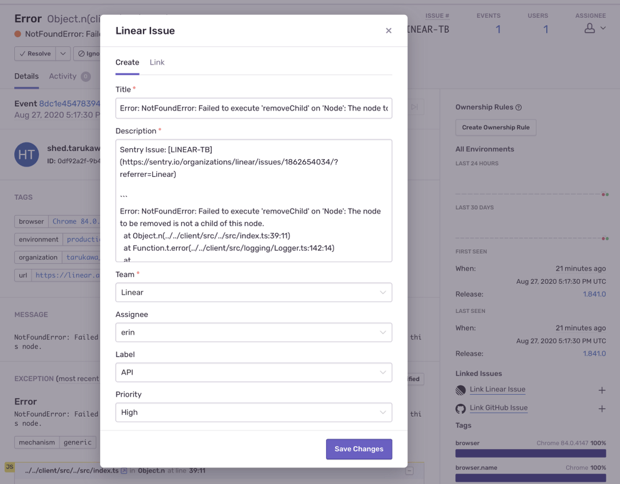The image size is (620, 484).
Task: Switch to the Link tab
Action: (157, 63)
